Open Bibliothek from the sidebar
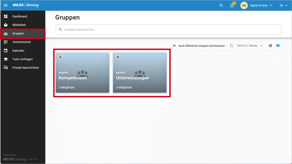 click(x=19, y=25)
